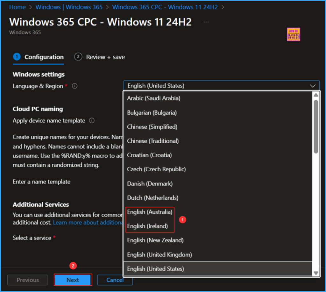Open Learn more about additional services link
326x292 pixels.
(88, 222)
